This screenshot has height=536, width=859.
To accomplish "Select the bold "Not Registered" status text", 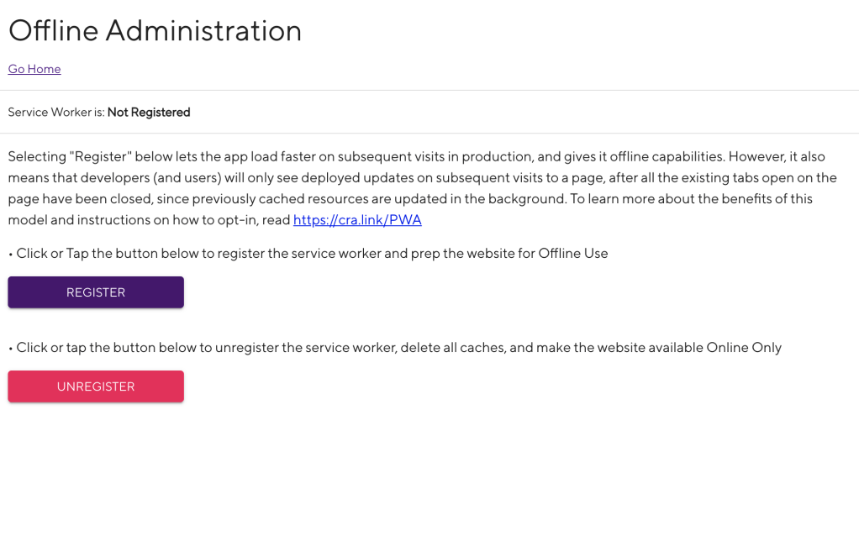I will tap(149, 113).
